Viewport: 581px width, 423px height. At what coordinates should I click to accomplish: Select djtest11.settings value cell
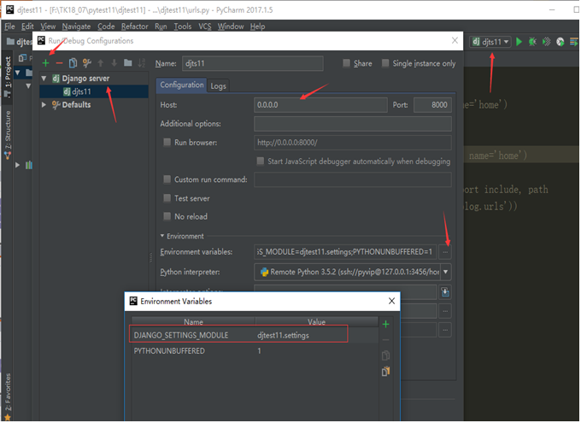(x=317, y=336)
